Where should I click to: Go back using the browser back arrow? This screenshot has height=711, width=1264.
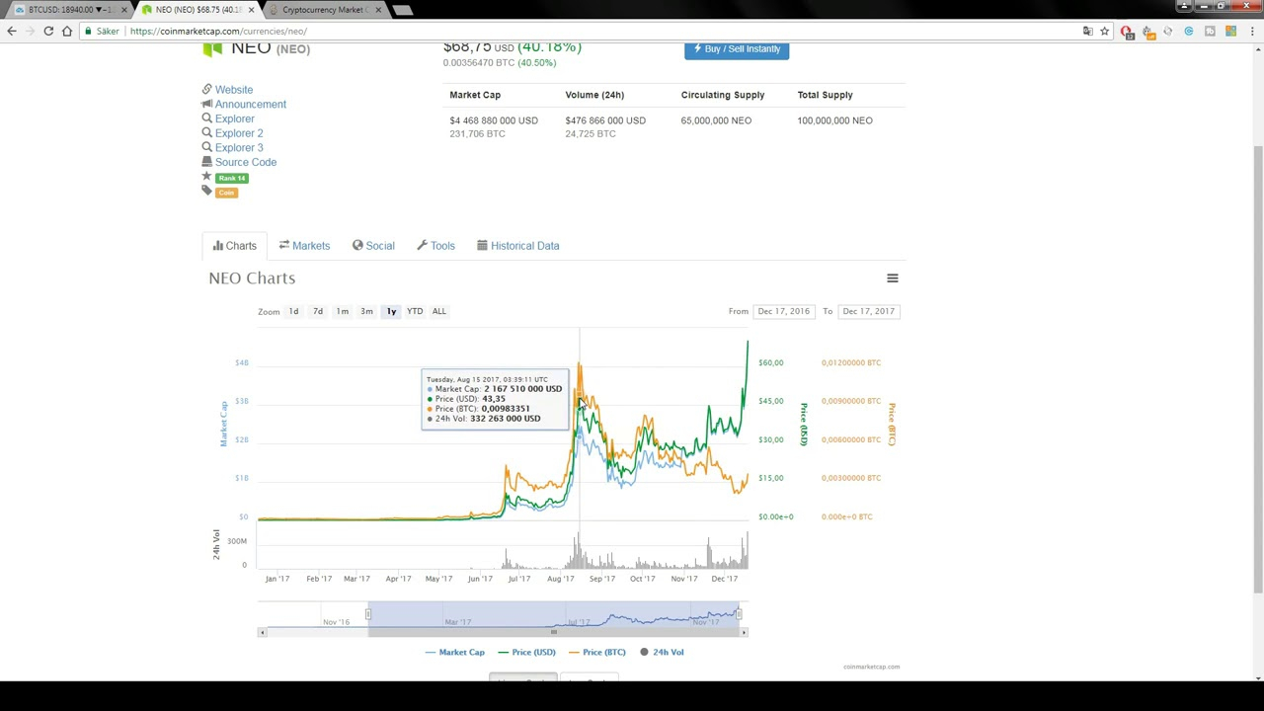coord(12,32)
